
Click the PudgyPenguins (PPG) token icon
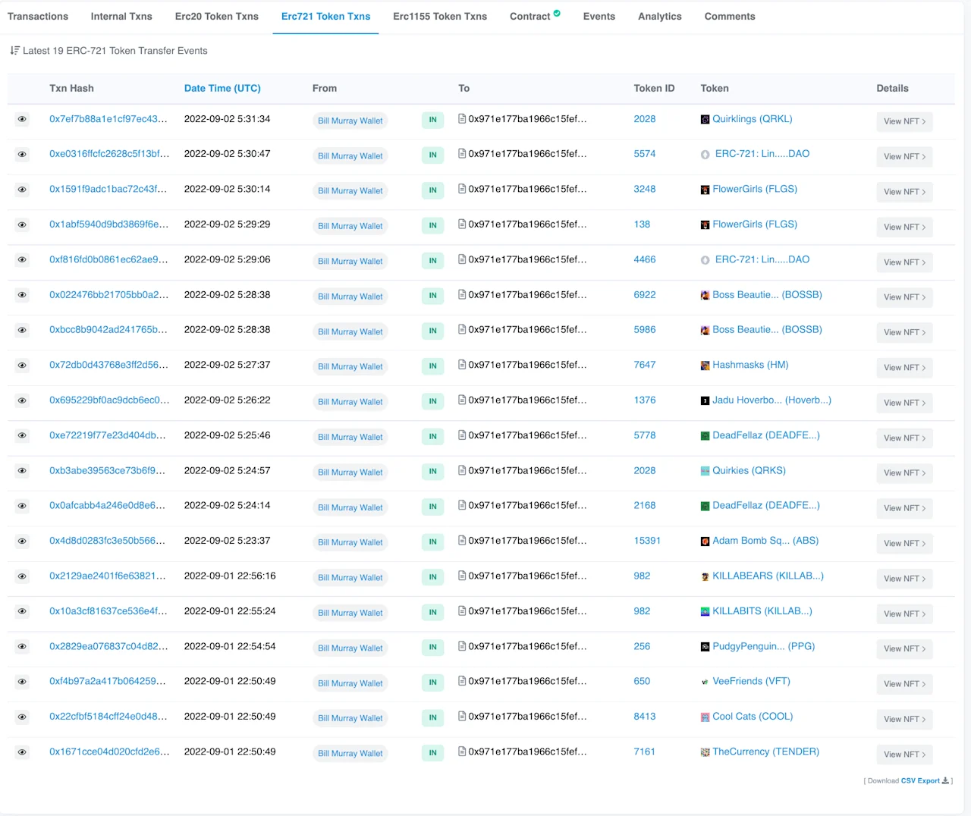705,647
